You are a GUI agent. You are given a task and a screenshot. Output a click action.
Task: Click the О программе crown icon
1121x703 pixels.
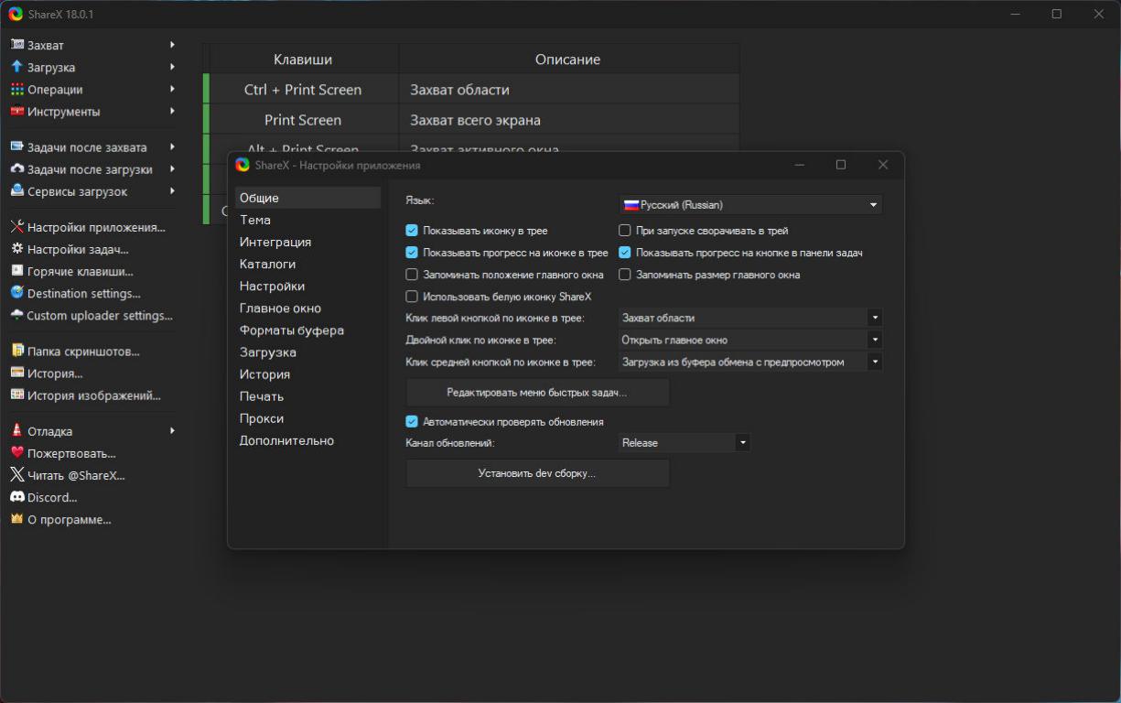(16, 519)
